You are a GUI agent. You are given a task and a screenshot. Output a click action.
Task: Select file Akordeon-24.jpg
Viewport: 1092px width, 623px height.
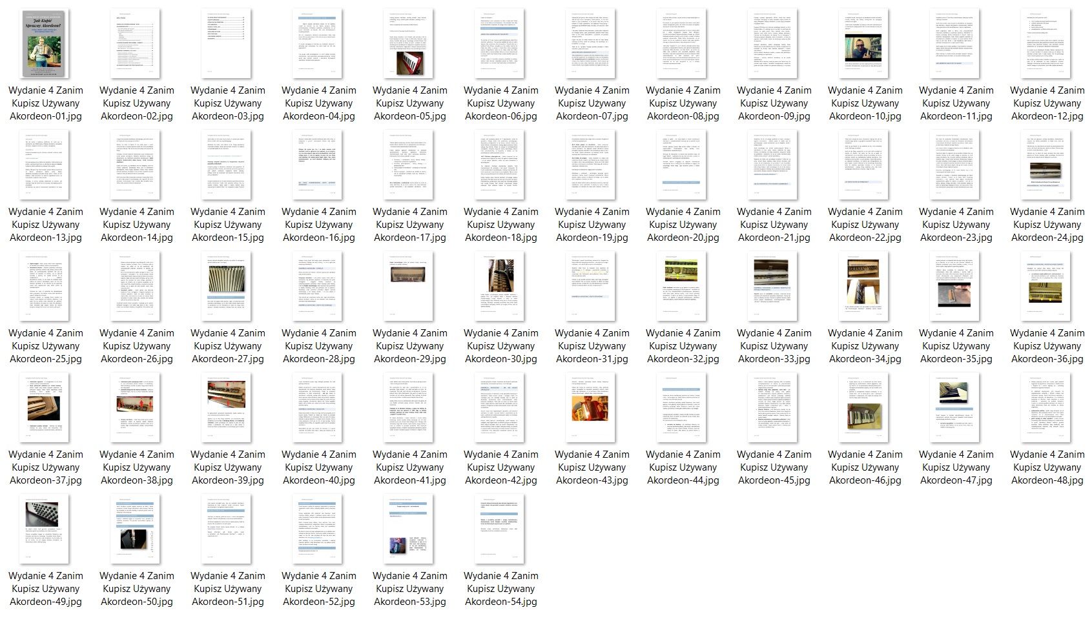pos(1047,165)
